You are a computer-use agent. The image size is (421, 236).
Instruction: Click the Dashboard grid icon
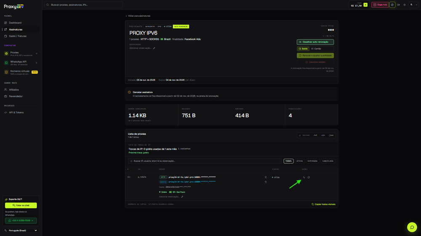point(5,23)
